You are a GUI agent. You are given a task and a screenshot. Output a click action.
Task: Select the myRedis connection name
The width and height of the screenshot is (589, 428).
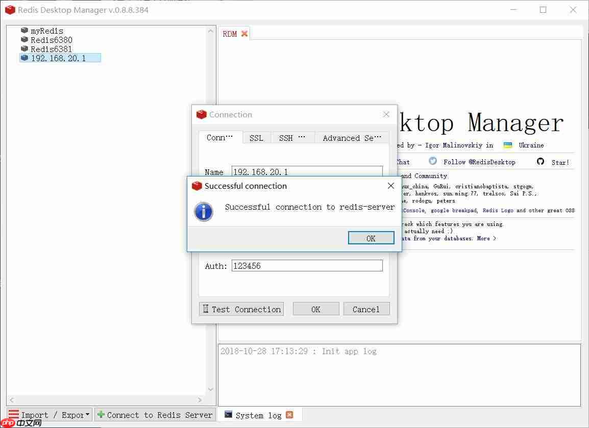[47, 31]
